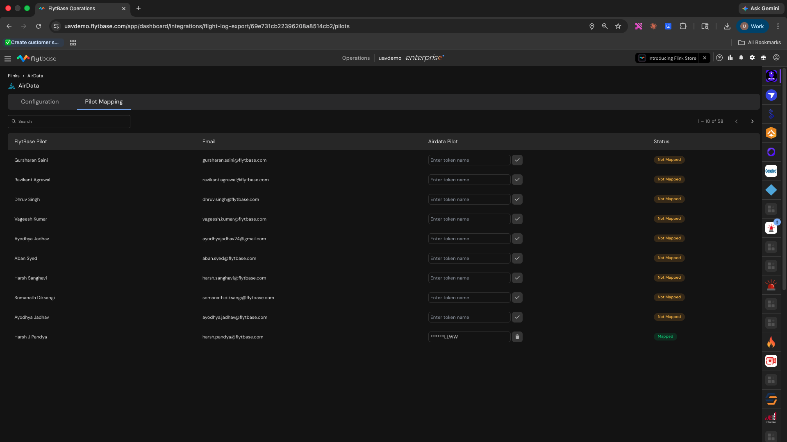Screen dimensions: 787x442
Task: Click the Status column header
Action: tap(661, 142)
